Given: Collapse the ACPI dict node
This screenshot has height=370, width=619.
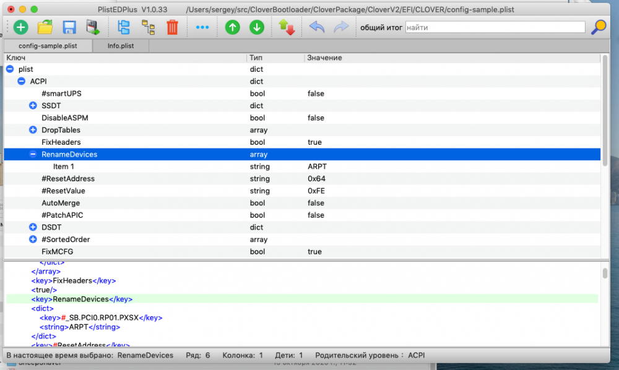Looking at the screenshot, I should 21,81.
